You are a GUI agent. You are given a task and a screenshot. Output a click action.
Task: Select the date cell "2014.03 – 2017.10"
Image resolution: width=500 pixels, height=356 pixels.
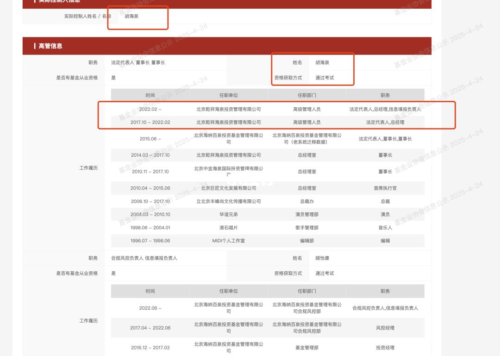150,155
